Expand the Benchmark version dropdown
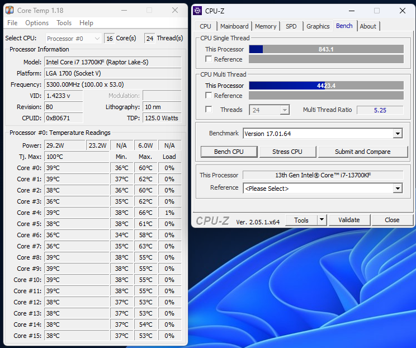 pyautogui.click(x=398, y=134)
